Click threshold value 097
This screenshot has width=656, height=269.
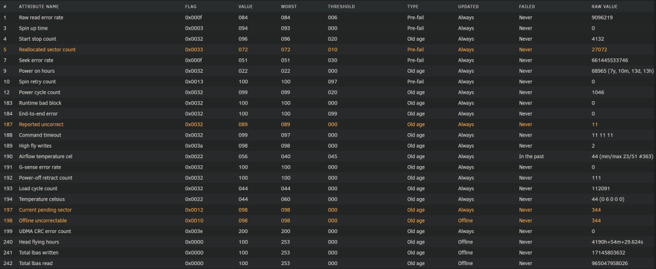pos(333,81)
